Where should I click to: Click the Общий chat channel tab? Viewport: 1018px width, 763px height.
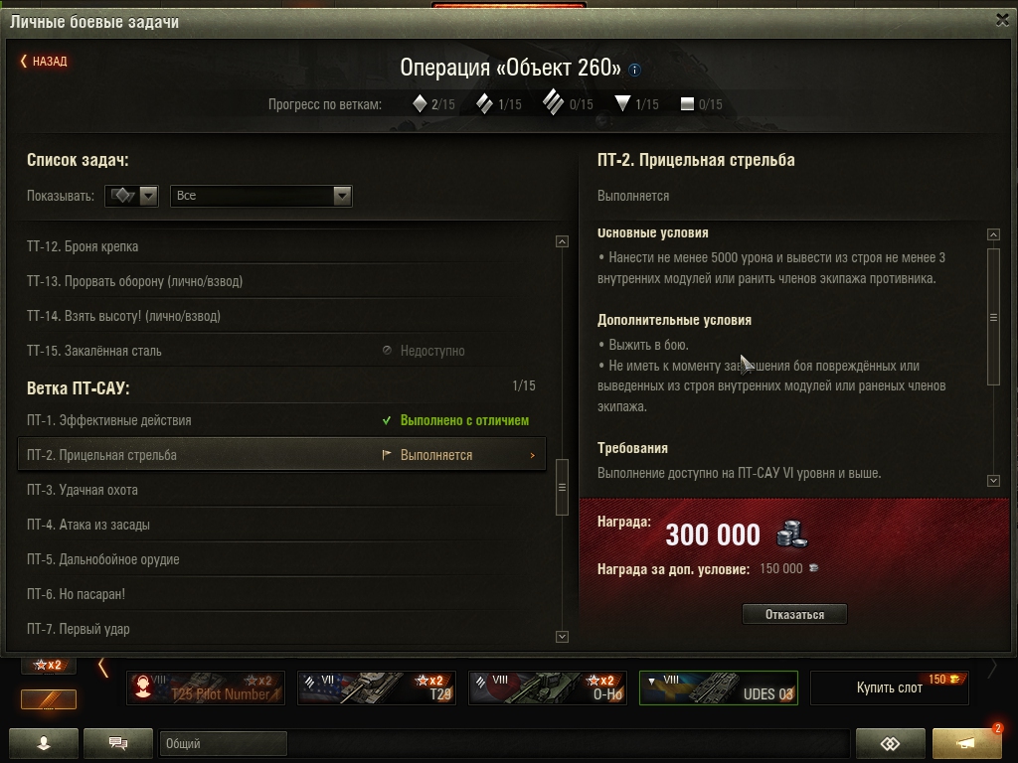pos(223,743)
